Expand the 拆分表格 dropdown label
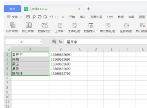 [x=29, y=31]
